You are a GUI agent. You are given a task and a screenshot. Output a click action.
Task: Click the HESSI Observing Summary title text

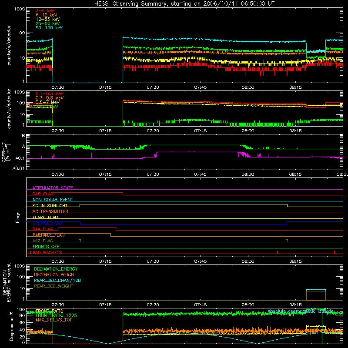[184, 4]
